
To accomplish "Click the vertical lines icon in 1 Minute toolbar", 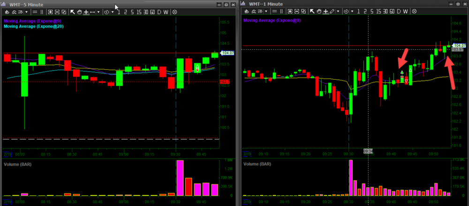I will coord(281,11).
